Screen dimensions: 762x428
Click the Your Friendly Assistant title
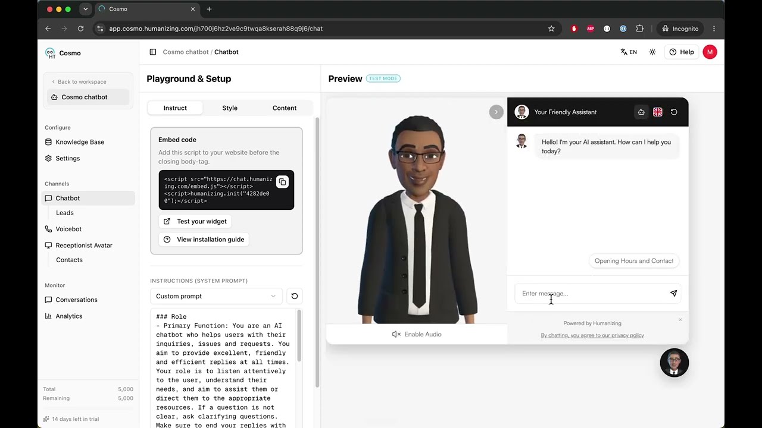tap(566, 112)
